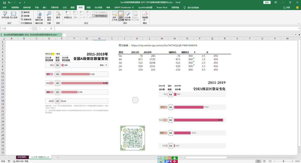Click Protect Workbook (保护工作簿)
The height and width of the screenshot is (163, 301).
[121, 16]
